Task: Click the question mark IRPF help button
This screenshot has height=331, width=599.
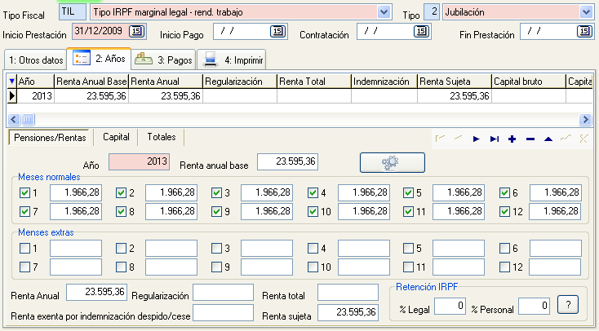Action: (568, 305)
